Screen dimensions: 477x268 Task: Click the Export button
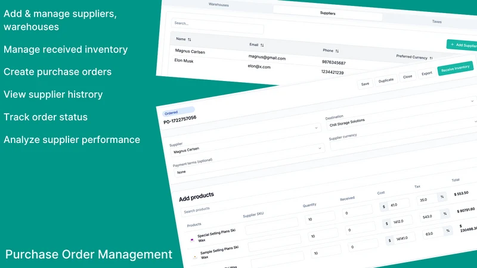pyautogui.click(x=426, y=73)
